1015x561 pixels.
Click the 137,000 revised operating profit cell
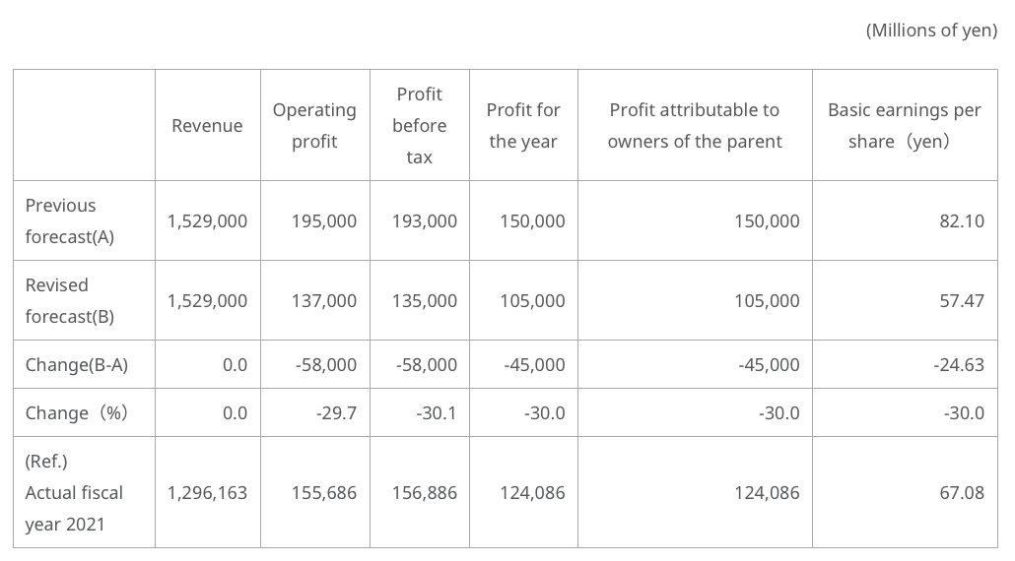coord(324,300)
